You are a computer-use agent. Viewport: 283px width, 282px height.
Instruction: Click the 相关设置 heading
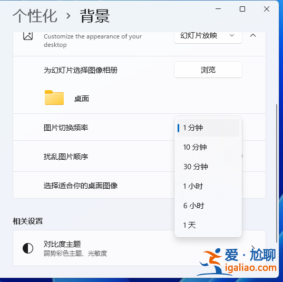(x=28, y=221)
